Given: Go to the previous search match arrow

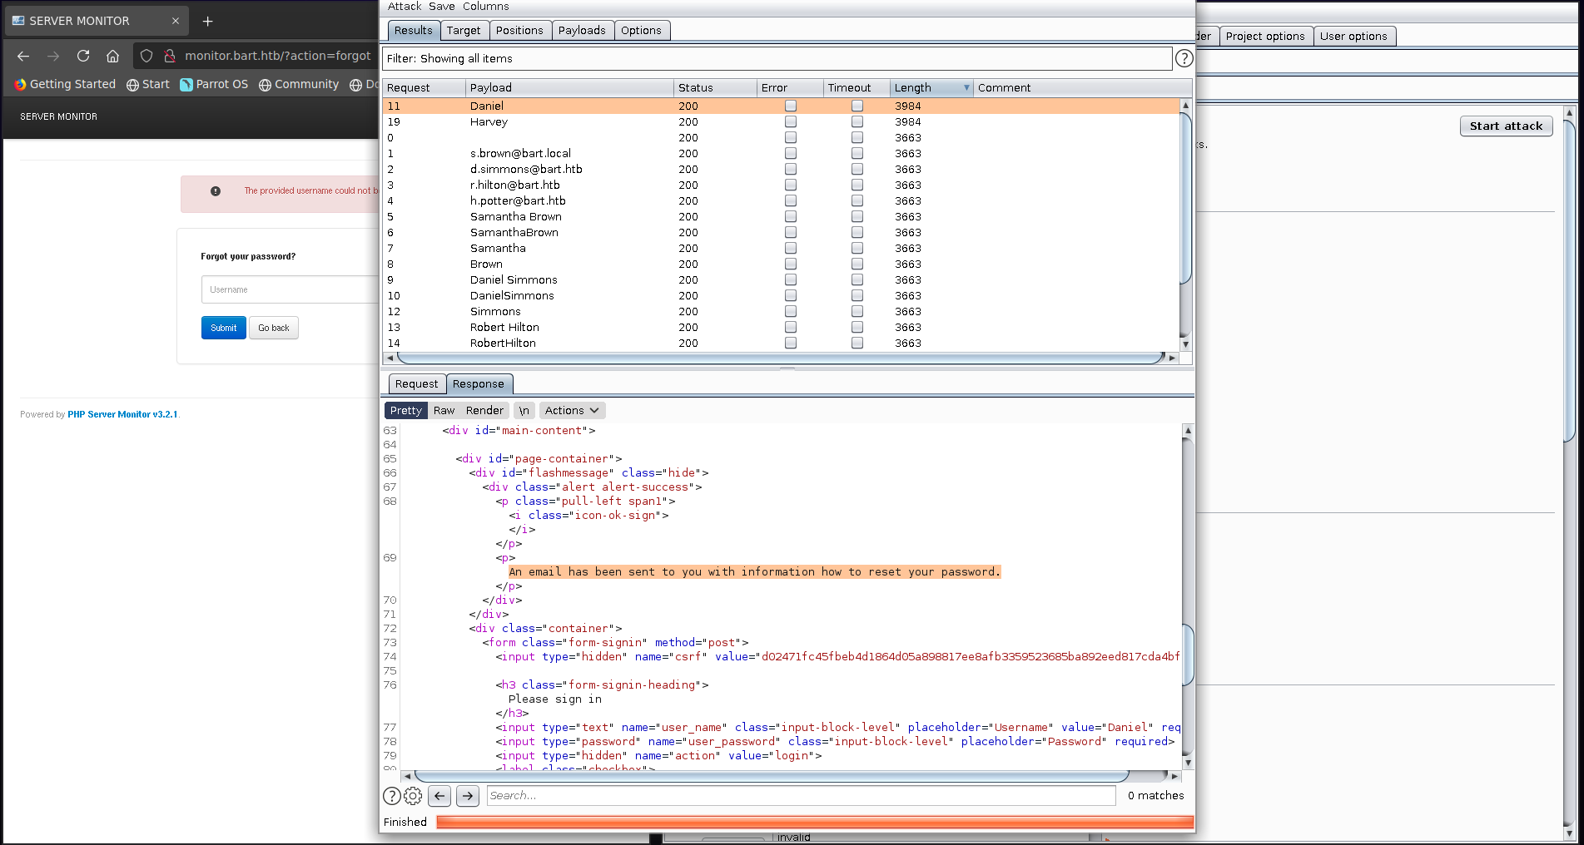Looking at the screenshot, I should tap(439, 796).
